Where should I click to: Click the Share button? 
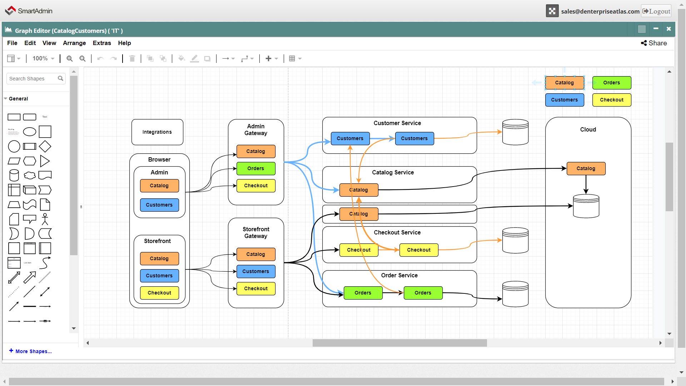654,43
